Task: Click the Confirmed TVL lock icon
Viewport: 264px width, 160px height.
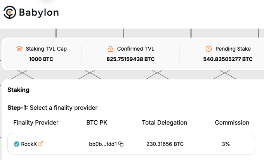Action: (x=110, y=49)
